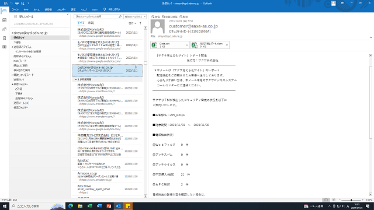Viewport: 374px width, 210px height.
Task: Open the ヘルプ (Help) ribbon tab
Action: pos(84,9)
